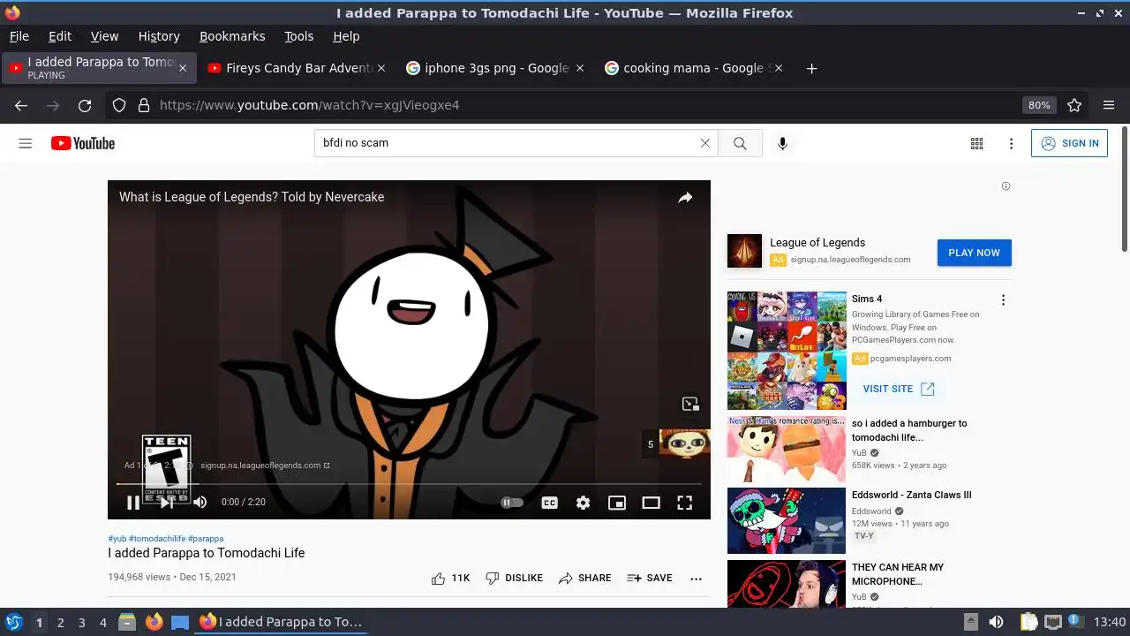Toggle theater mode
1130x636 pixels.
(x=651, y=503)
